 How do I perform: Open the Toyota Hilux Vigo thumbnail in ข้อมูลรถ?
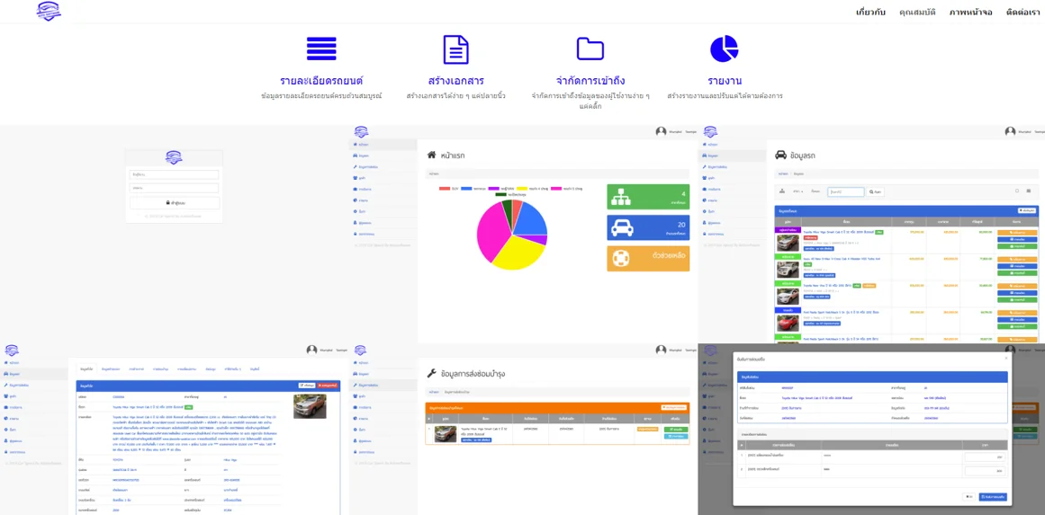tap(787, 242)
